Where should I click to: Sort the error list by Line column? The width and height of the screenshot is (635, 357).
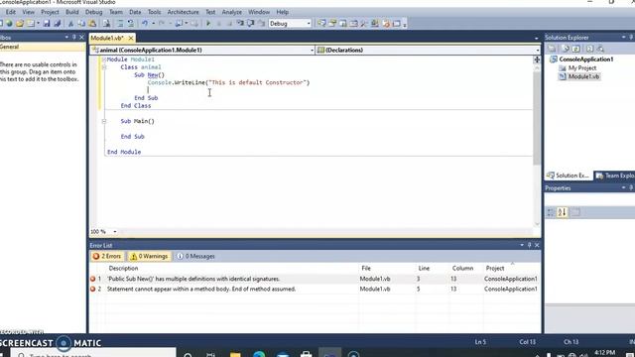coord(424,268)
